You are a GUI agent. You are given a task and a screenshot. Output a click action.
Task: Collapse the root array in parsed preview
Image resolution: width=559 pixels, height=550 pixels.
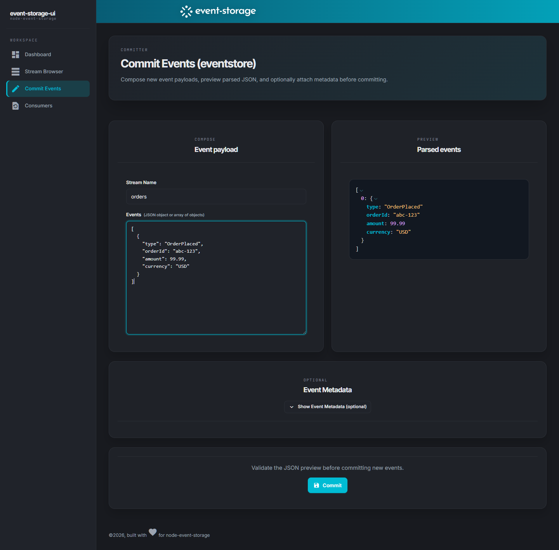pos(361,190)
